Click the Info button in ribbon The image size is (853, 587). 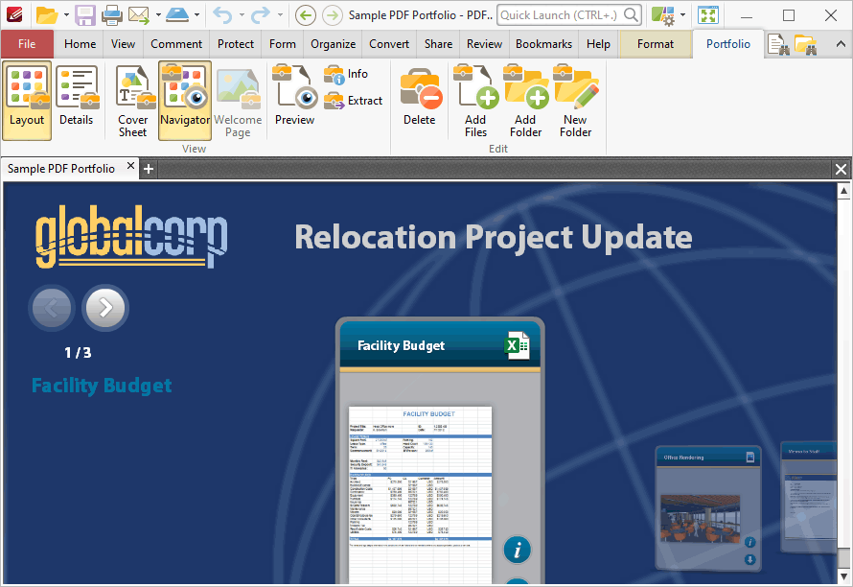click(347, 74)
